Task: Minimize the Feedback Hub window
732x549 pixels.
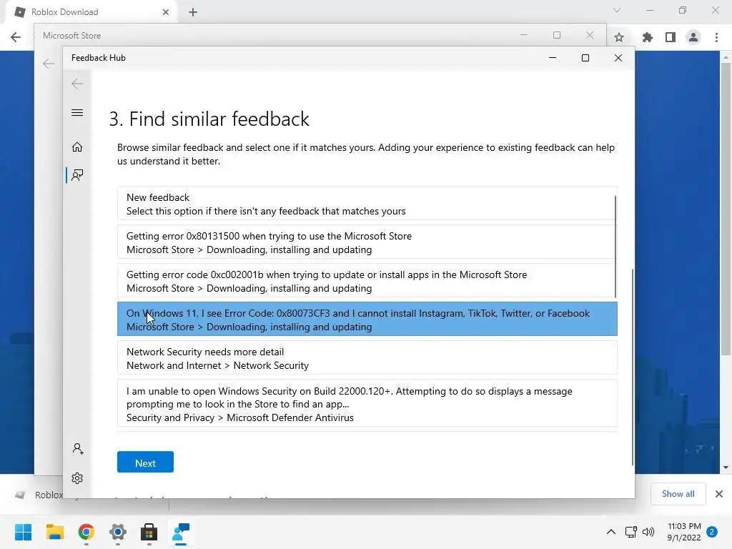Action: pyautogui.click(x=553, y=58)
